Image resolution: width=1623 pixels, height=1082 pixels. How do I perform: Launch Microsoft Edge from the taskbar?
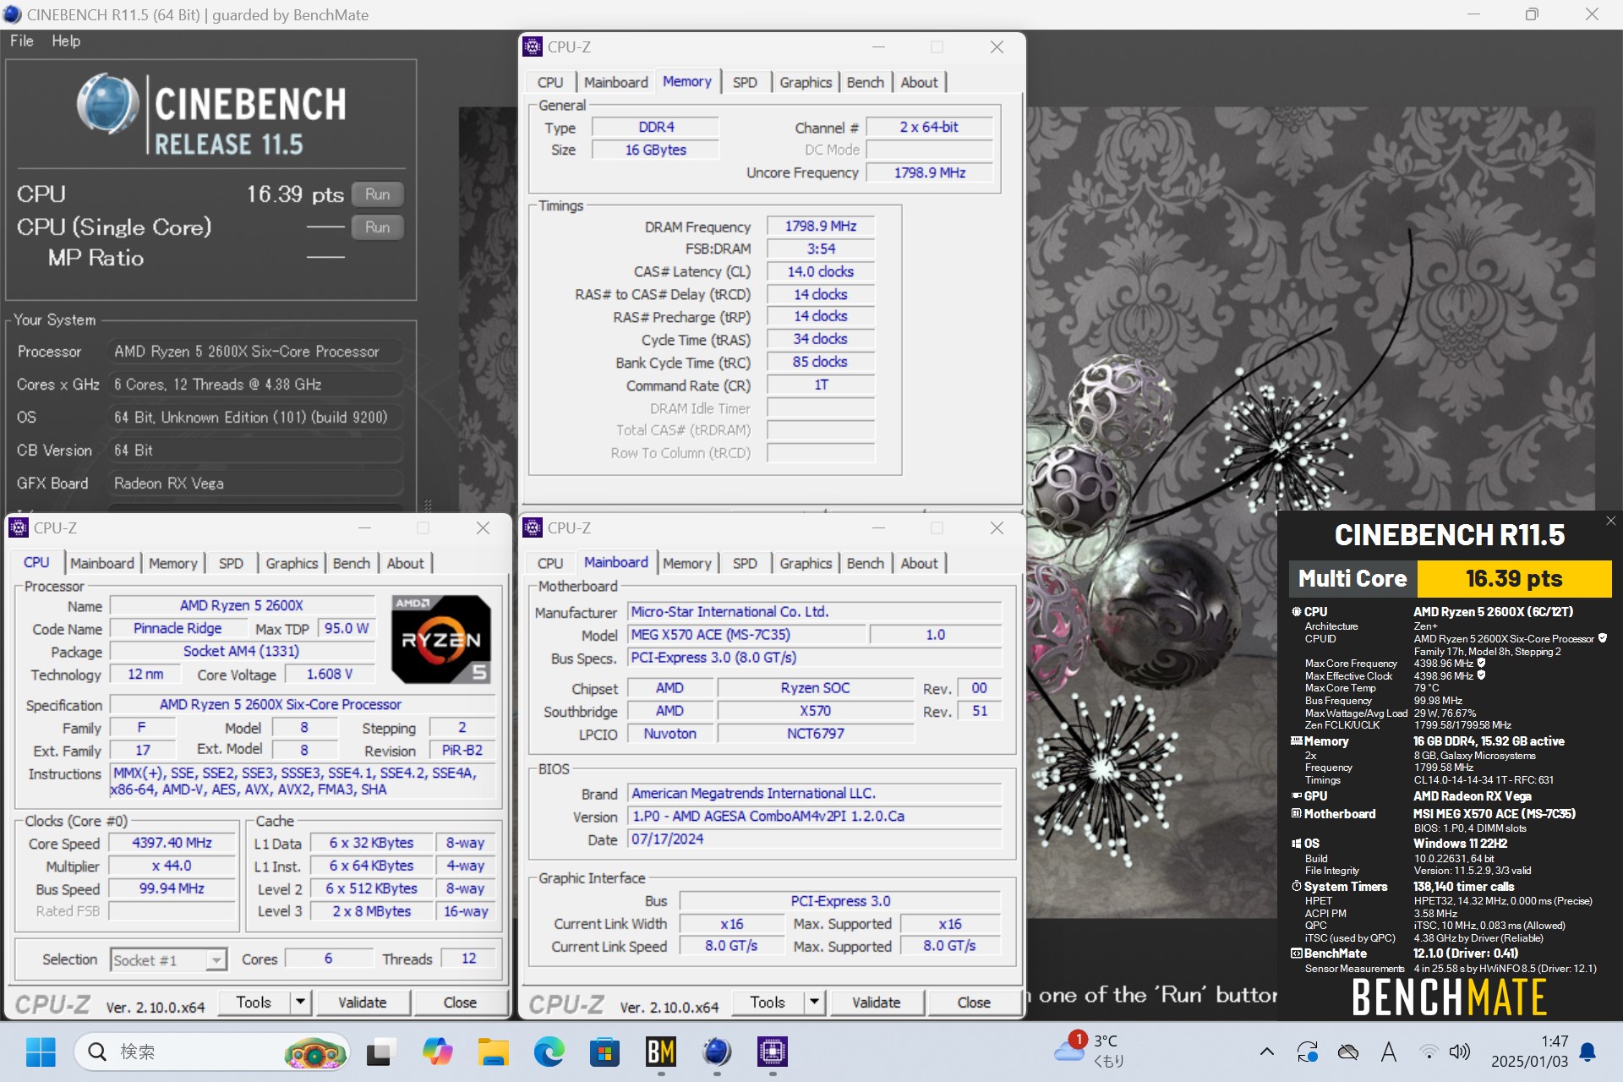[549, 1052]
